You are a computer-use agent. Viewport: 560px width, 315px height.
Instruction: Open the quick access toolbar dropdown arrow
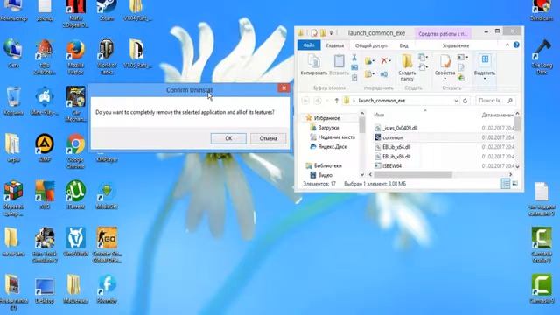coord(331,33)
